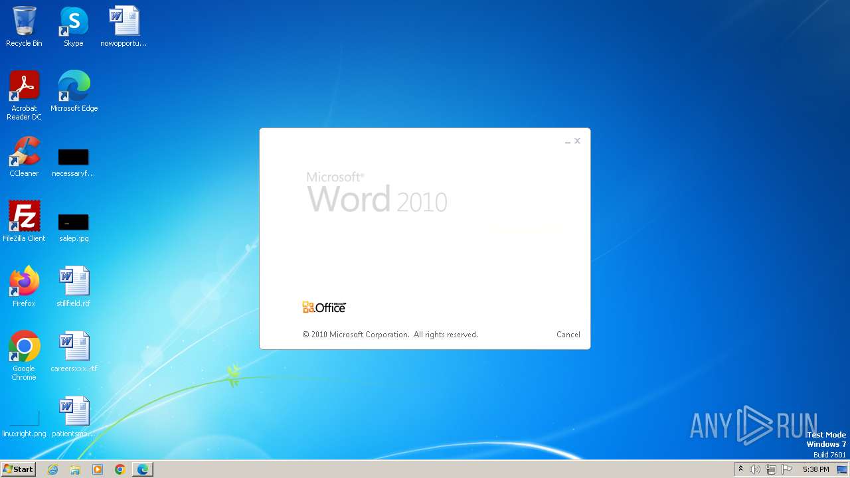
Task: Open the network tray icon
Action: click(x=771, y=469)
